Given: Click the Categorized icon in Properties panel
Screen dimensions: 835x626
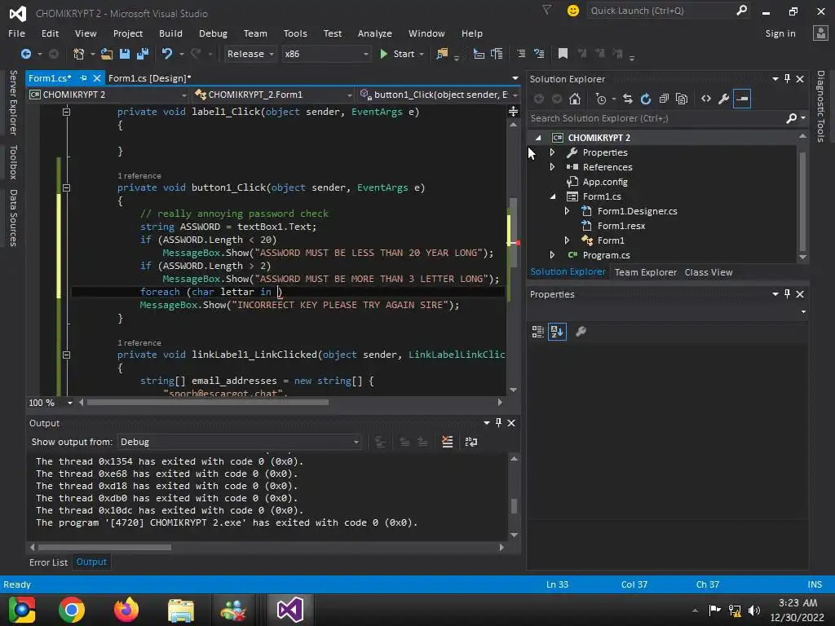Looking at the screenshot, I should (538, 332).
